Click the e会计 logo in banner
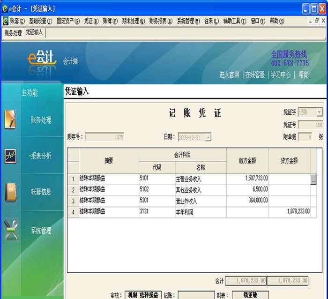 click(42, 57)
